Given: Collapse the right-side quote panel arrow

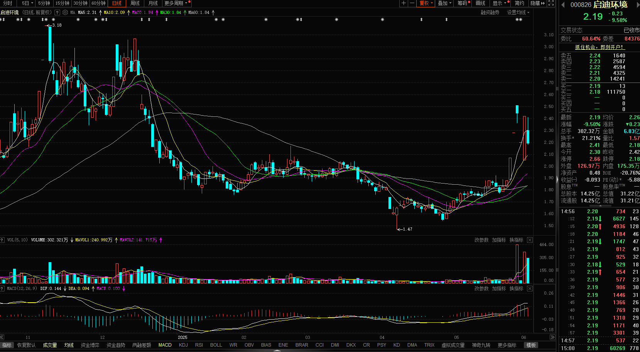Looking at the screenshot, I should tap(557, 180).
